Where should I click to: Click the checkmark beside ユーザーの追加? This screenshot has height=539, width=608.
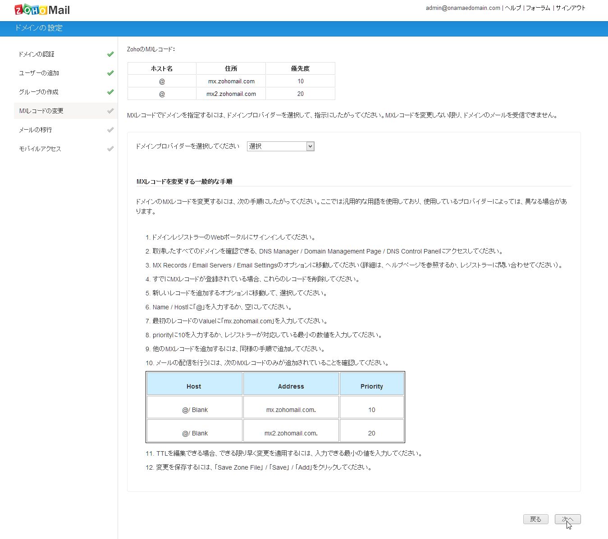110,73
